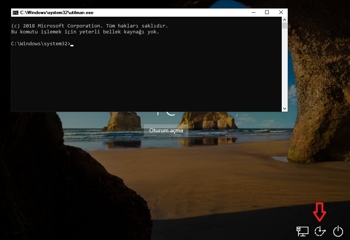Click the 'Bu komutu işlemek için' error line
This screenshot has width=350, height=240.
(85, 32)
